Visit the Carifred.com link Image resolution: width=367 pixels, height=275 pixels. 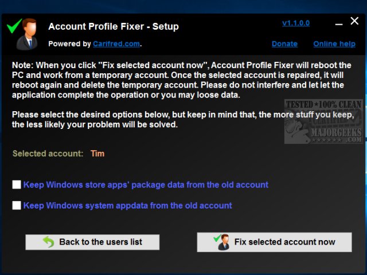[x=116, y=44]
